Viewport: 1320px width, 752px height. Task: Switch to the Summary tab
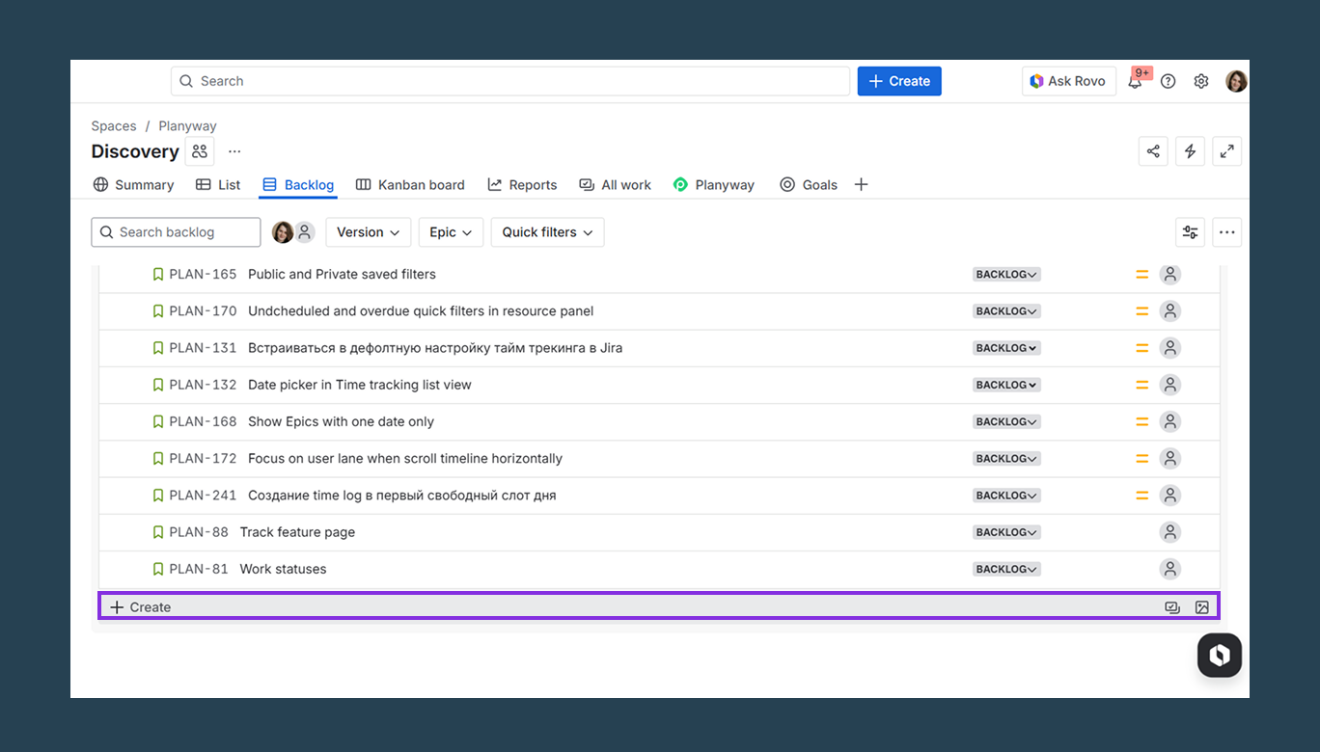[x=133, y=185]
